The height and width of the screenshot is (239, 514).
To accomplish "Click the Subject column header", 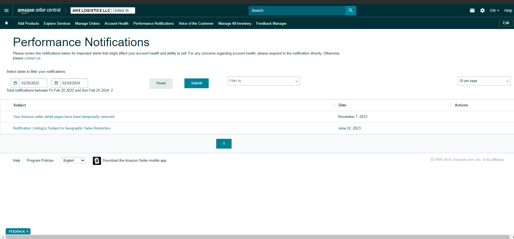I will [20, 105].
